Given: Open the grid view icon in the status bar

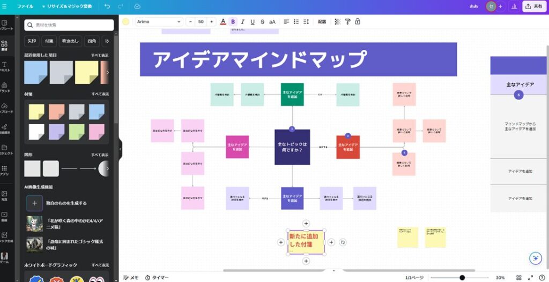Looking at the screenshot, I should point(518,278).
